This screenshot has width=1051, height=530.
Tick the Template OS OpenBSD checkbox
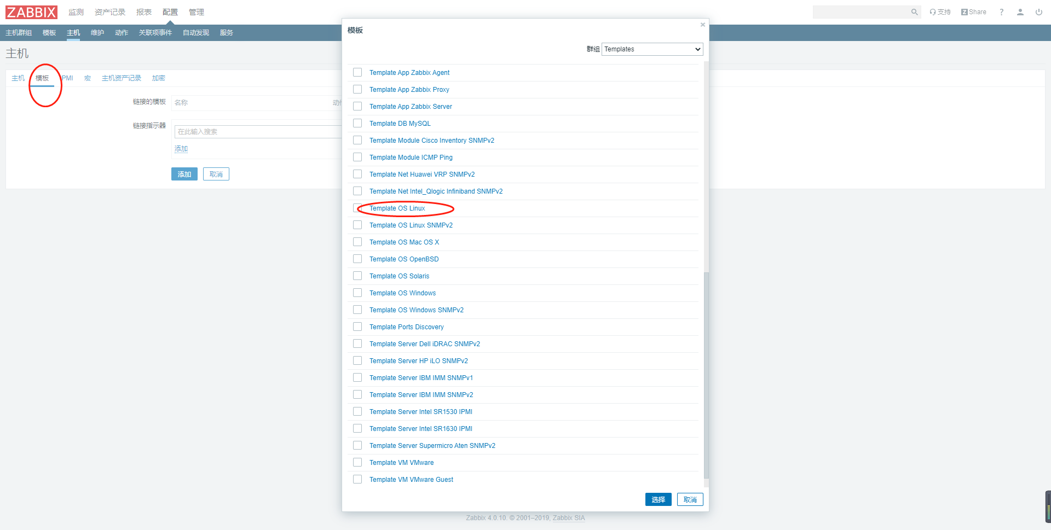[357, 259]
